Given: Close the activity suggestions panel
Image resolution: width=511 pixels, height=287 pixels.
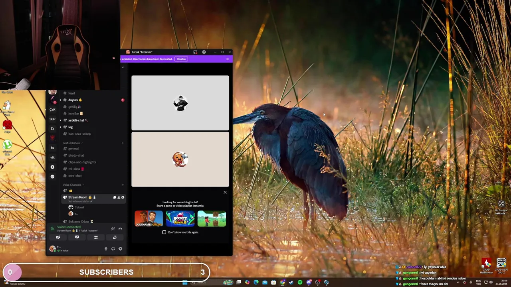Looking at the screenshot, I should click(225, 193).
